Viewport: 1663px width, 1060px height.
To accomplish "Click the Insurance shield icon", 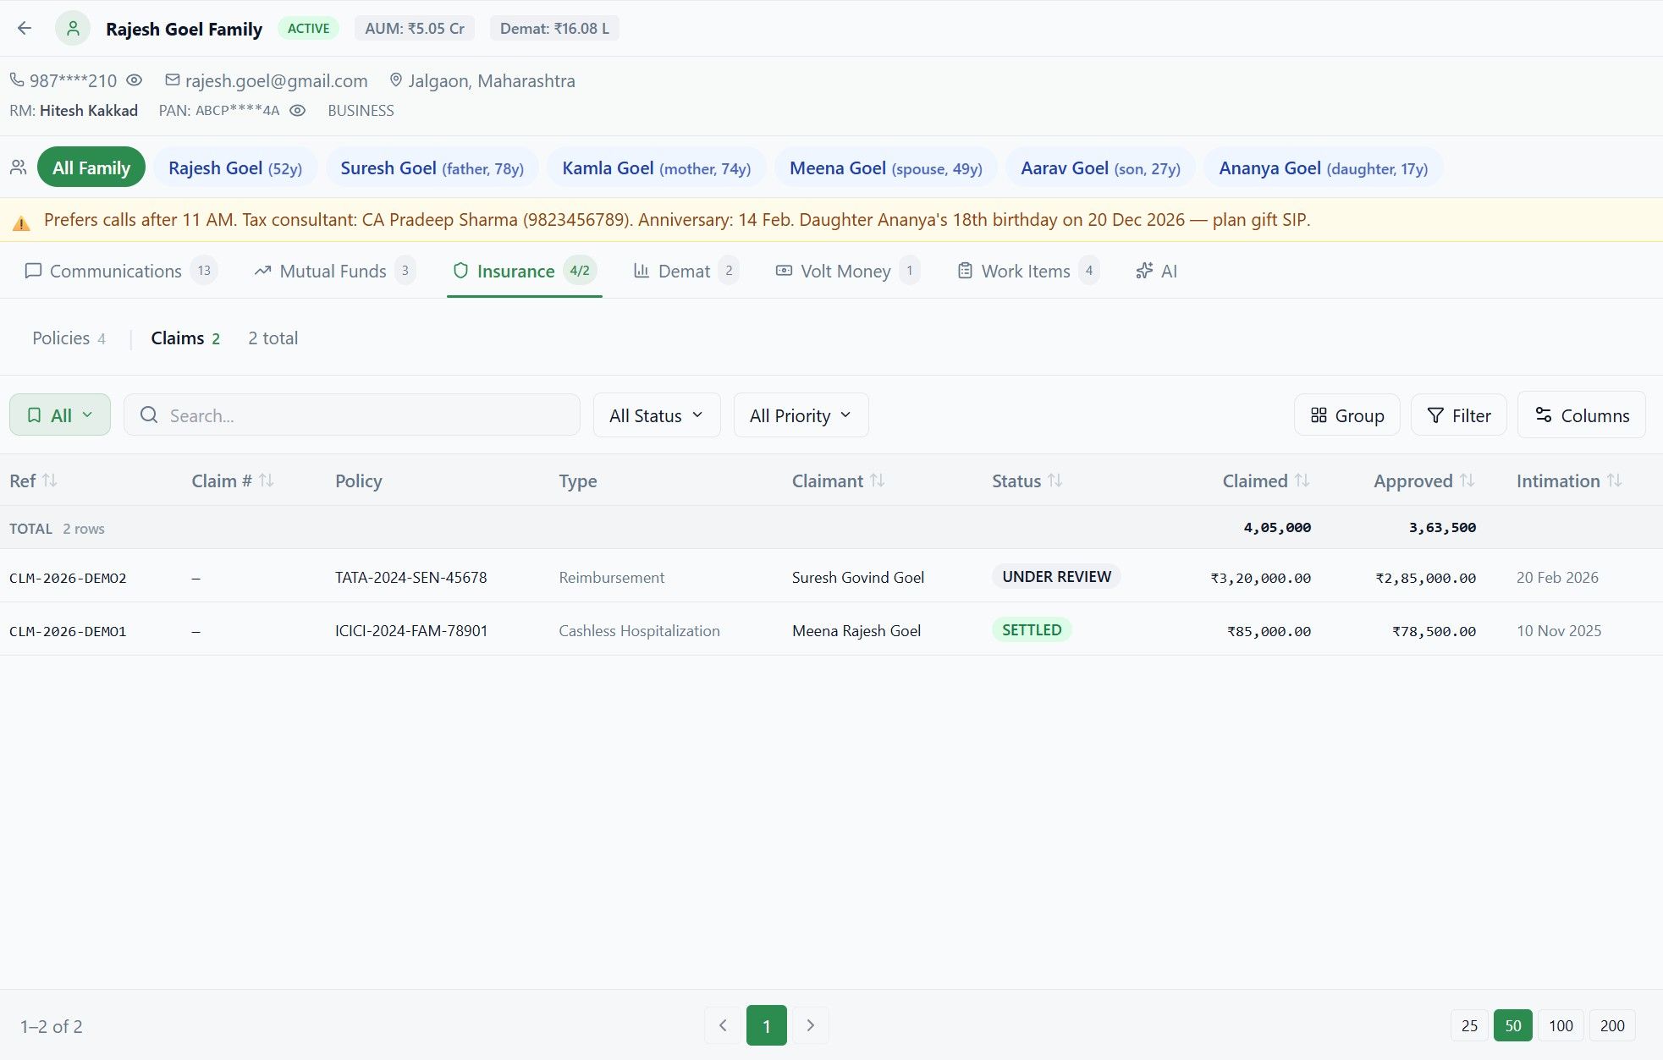I will (x=460, y=271).
